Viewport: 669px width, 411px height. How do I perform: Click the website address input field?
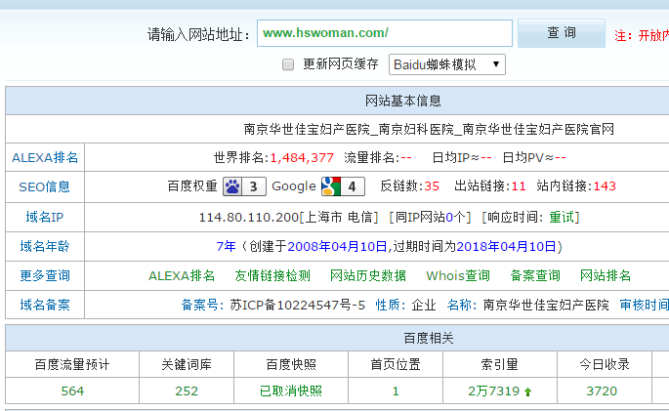tap(385, 33)
